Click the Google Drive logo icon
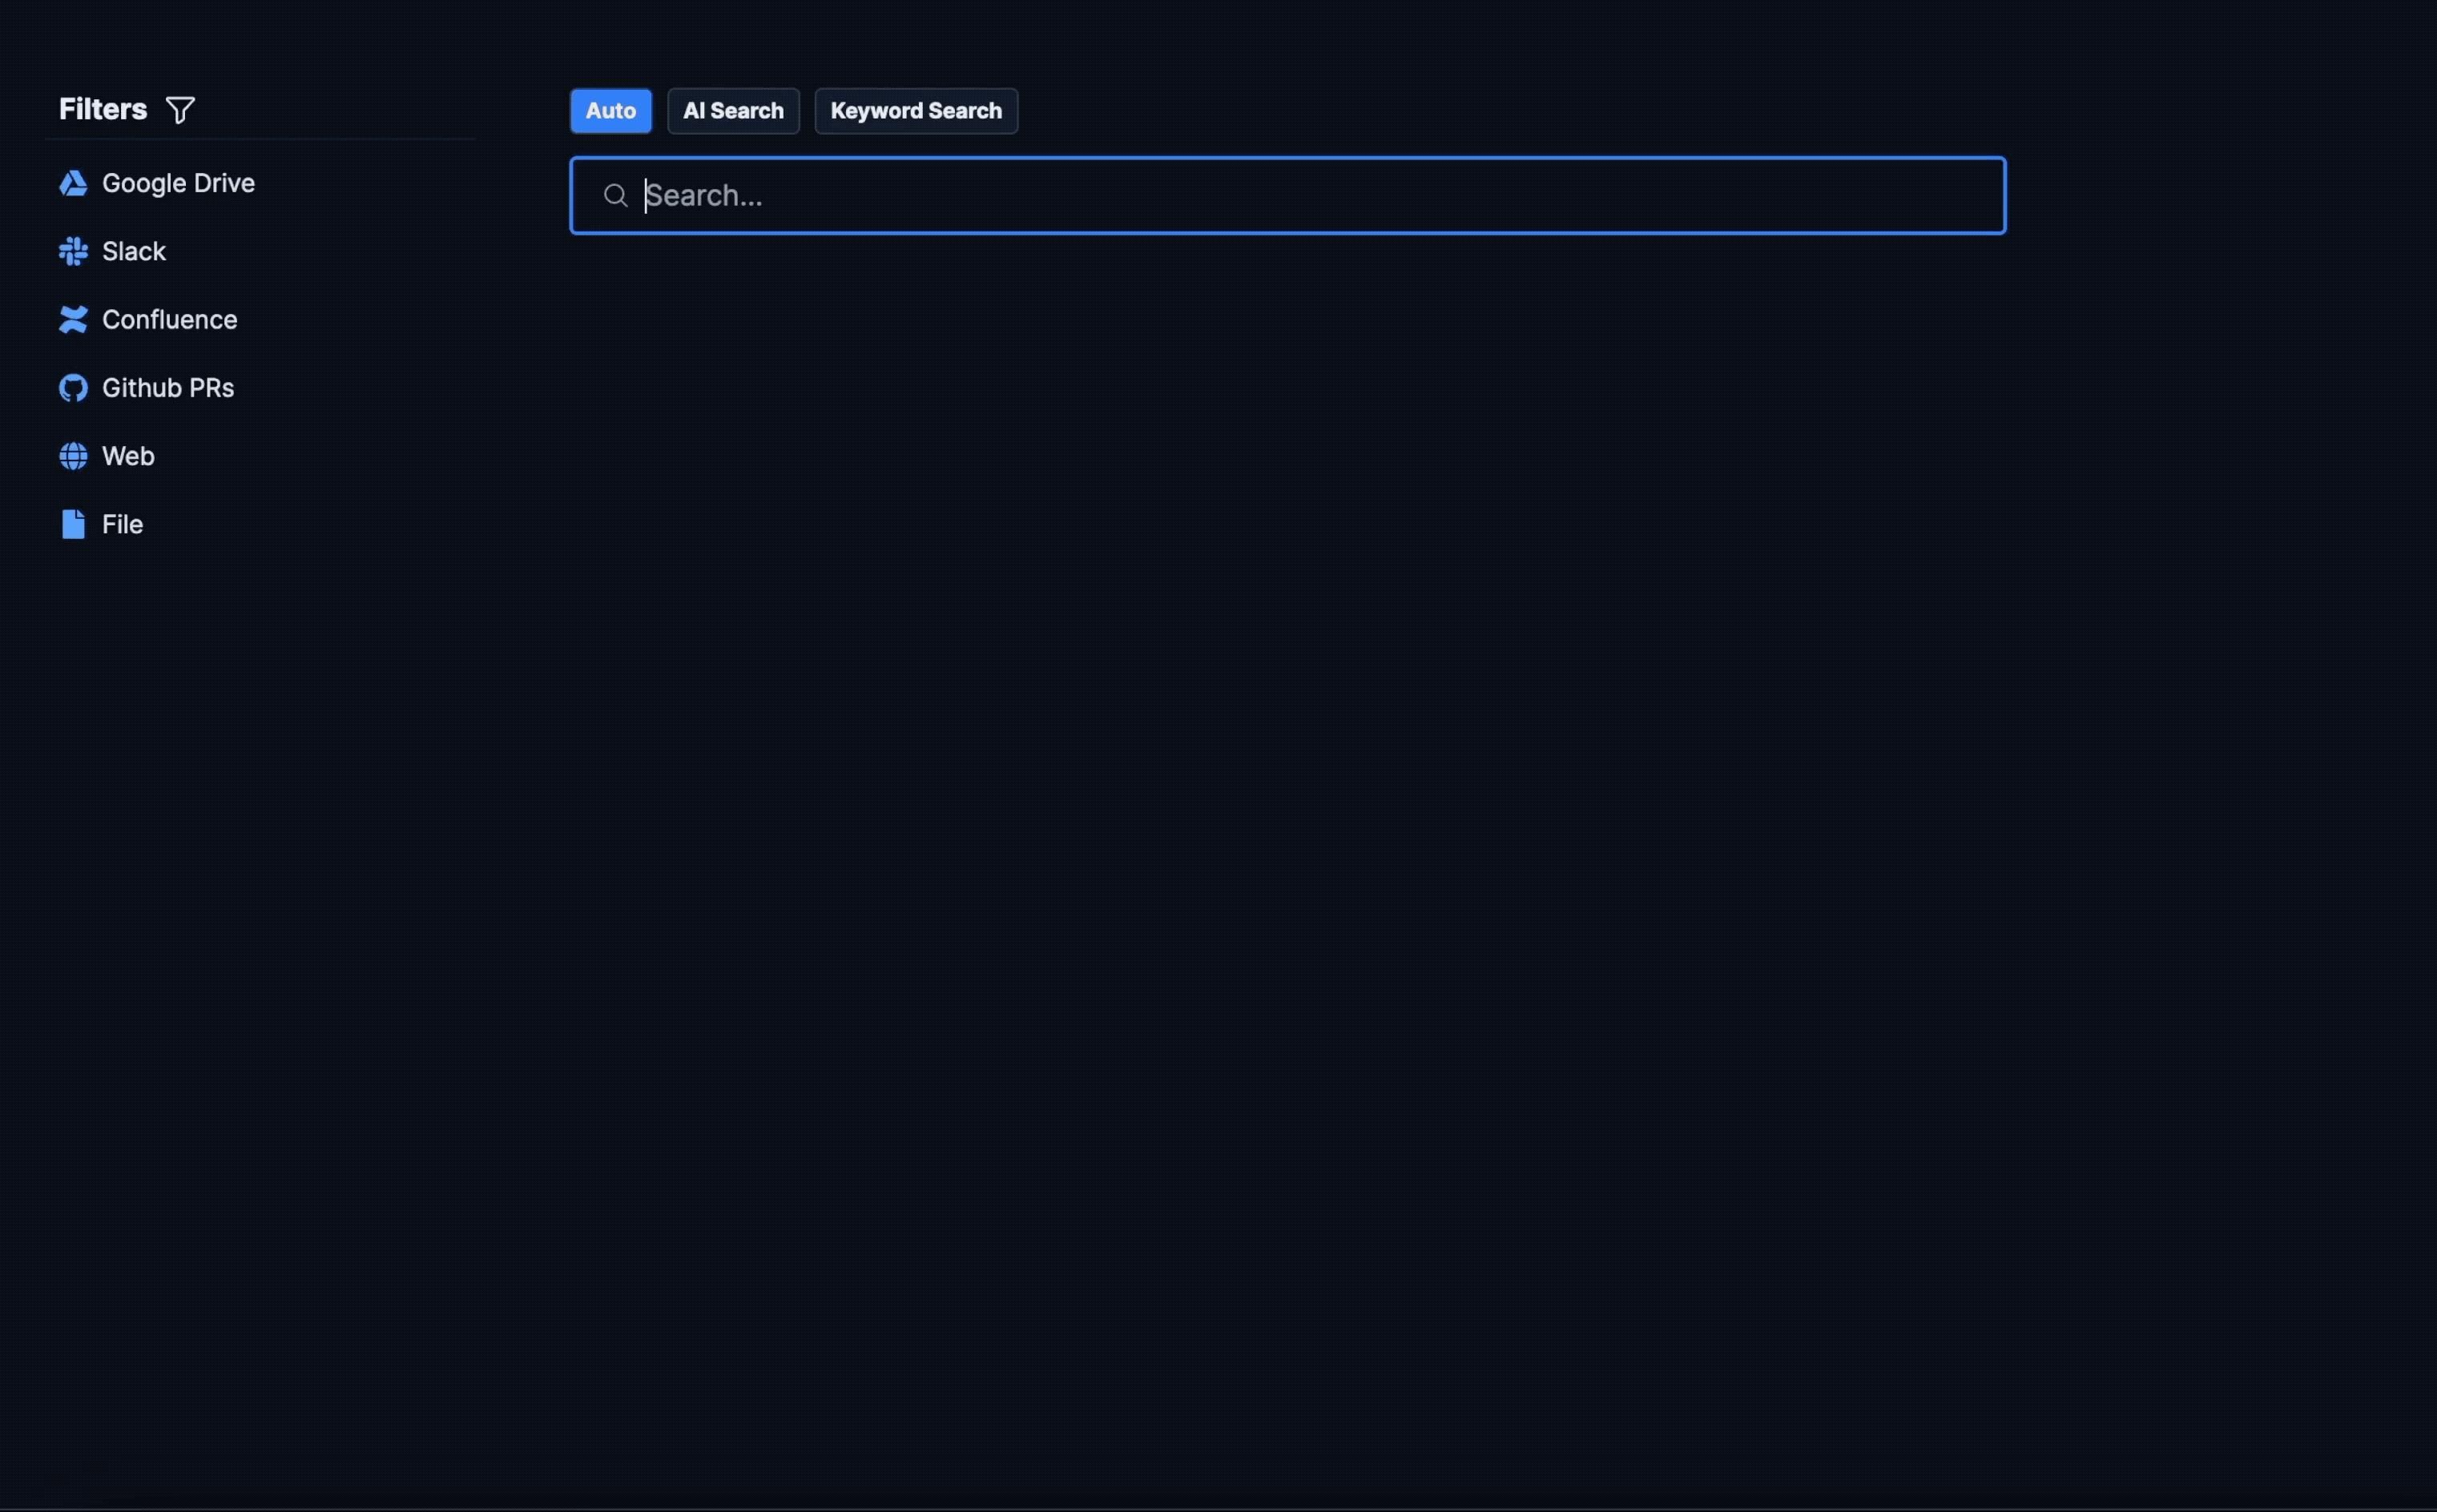Image resolution: width=2437 pixels, height=1512 pixels. [x=73, y=183]
